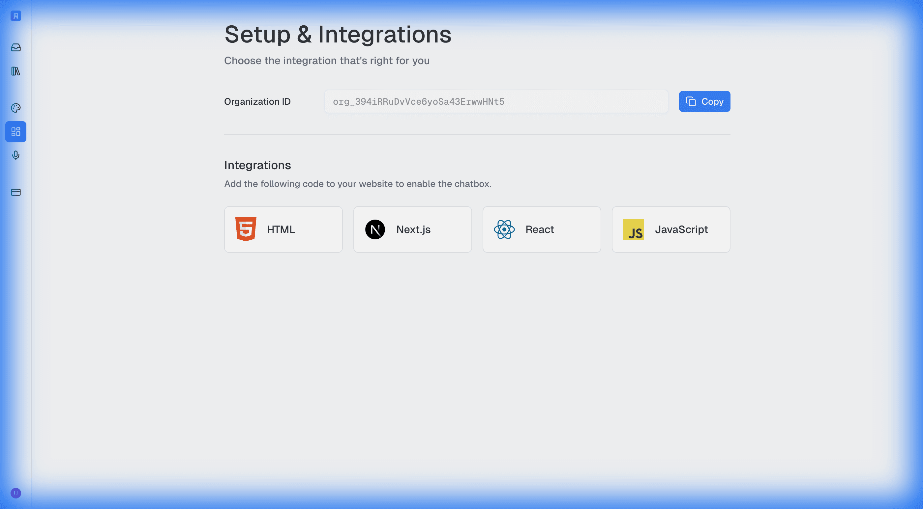Select the highlighted Setup & Integrations sidebar icon

[x=15, y=132]
